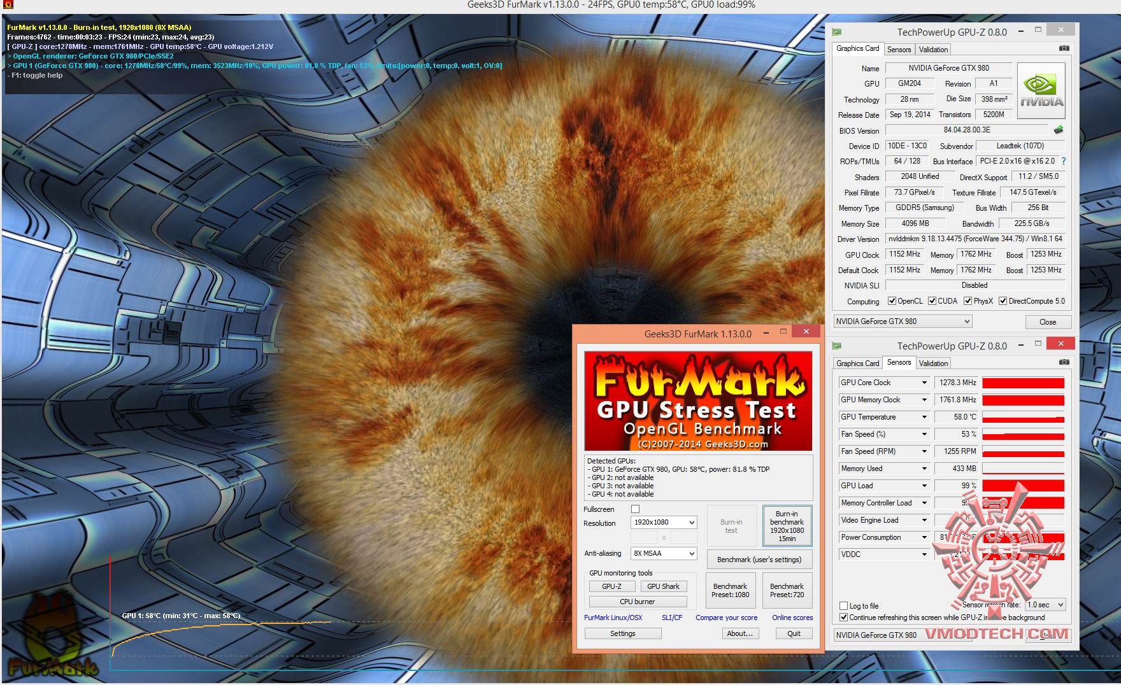Open the sensor refresh rate dropdown

(x=1045, y=605)
